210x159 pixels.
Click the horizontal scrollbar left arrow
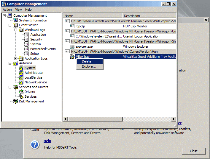(65, 119)
